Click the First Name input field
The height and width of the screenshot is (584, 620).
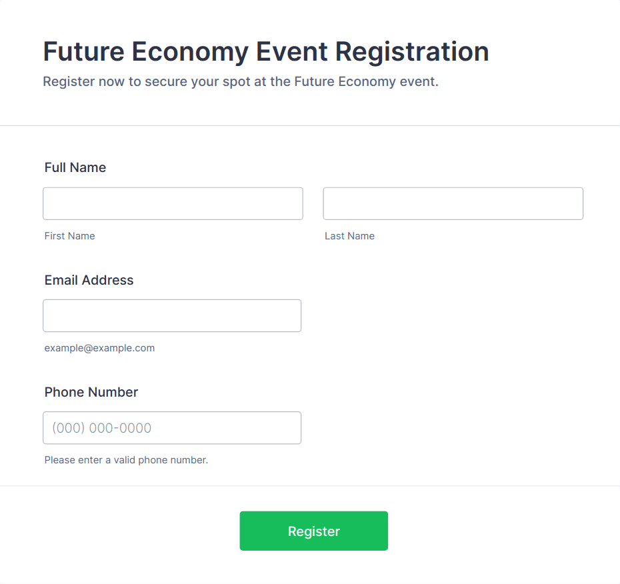[x=173, y=203]
